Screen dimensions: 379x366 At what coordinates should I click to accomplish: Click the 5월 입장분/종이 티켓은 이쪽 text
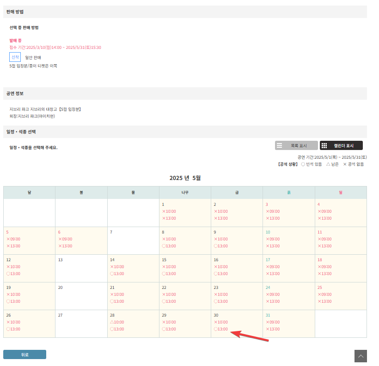33,66
